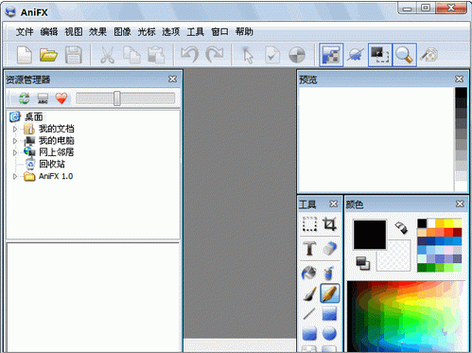
Task: Select the Eraser tool
Action: (x=329, y=248)
